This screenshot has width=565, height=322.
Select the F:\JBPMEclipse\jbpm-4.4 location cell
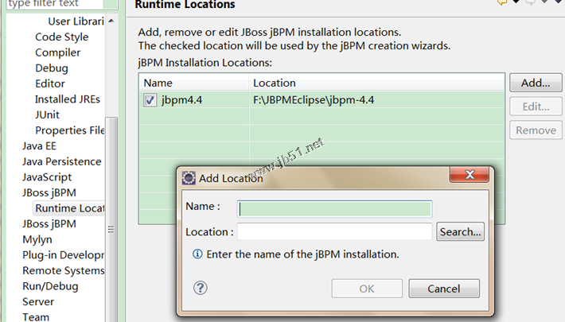point(314,99)
